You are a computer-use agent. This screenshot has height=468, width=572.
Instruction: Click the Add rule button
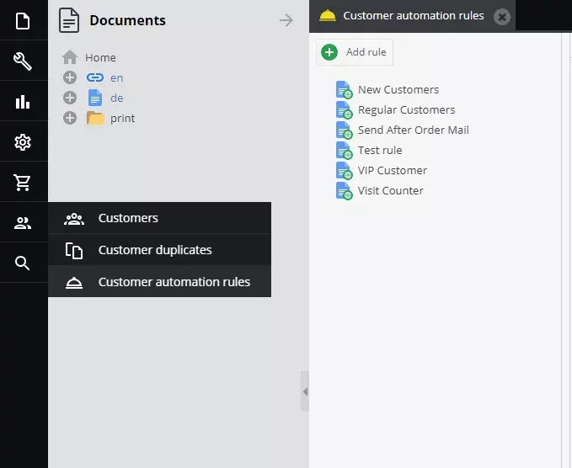(355, 52)
